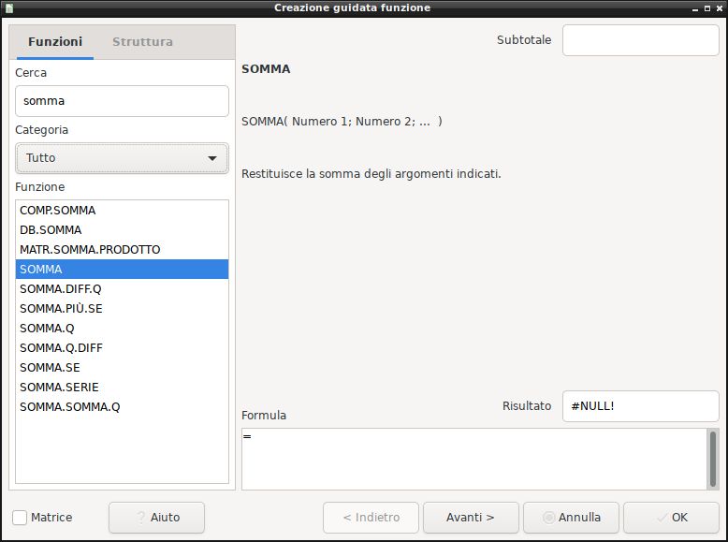
Task: Click the formula box vertical scrollbar
Action: pos(713,459)
